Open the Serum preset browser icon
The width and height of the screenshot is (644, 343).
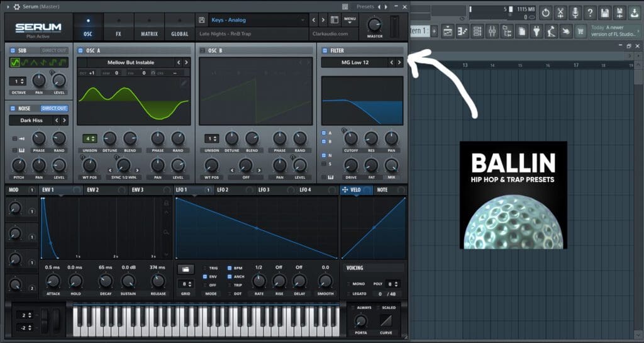(x=335, y=20)
